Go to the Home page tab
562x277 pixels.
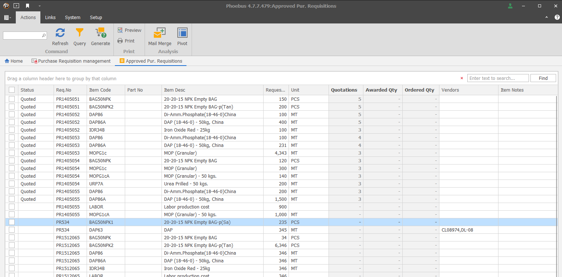[x=14, y=61]
